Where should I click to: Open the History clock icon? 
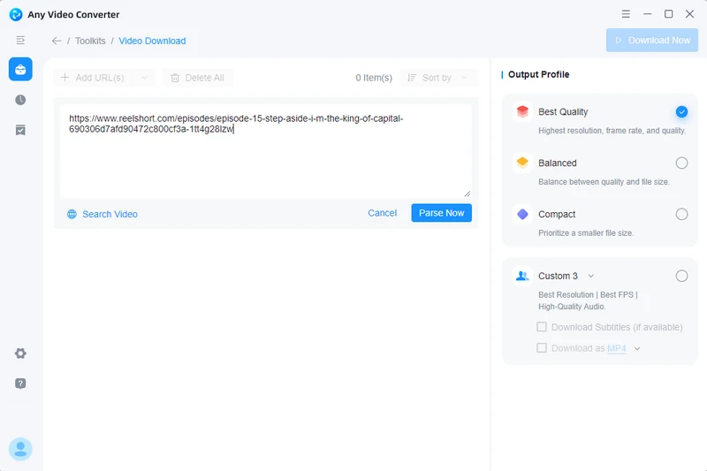[20, 100]
